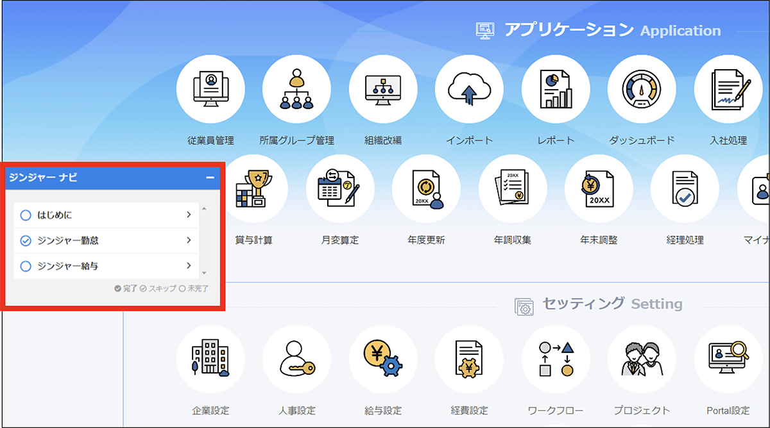Open the 人事設定 person key icon
Viewport: 770px width, 428px height.
(296, 359)
